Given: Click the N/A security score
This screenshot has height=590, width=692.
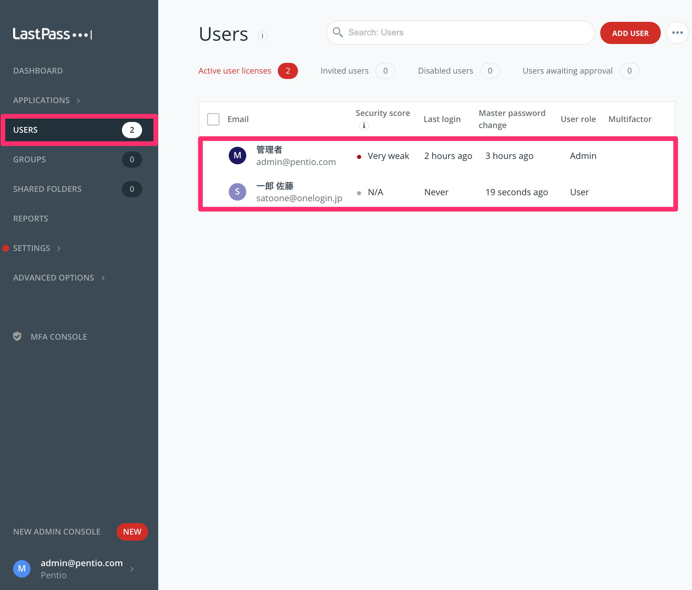Looking at the screenshot, I should click(x=375, y=192).
